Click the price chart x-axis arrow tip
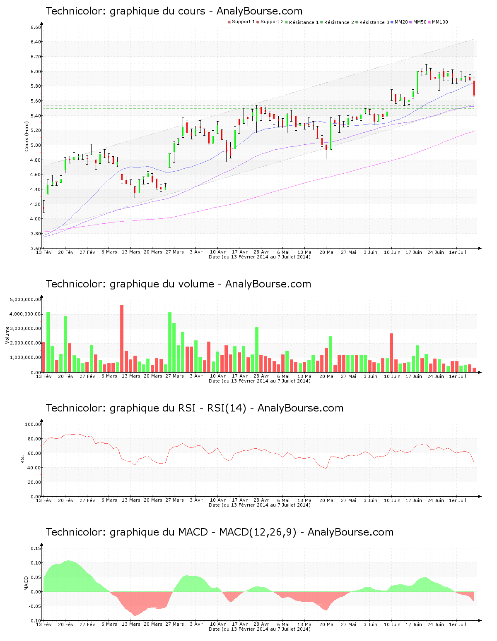The image size is (497, 641). (x=480, y=249)
